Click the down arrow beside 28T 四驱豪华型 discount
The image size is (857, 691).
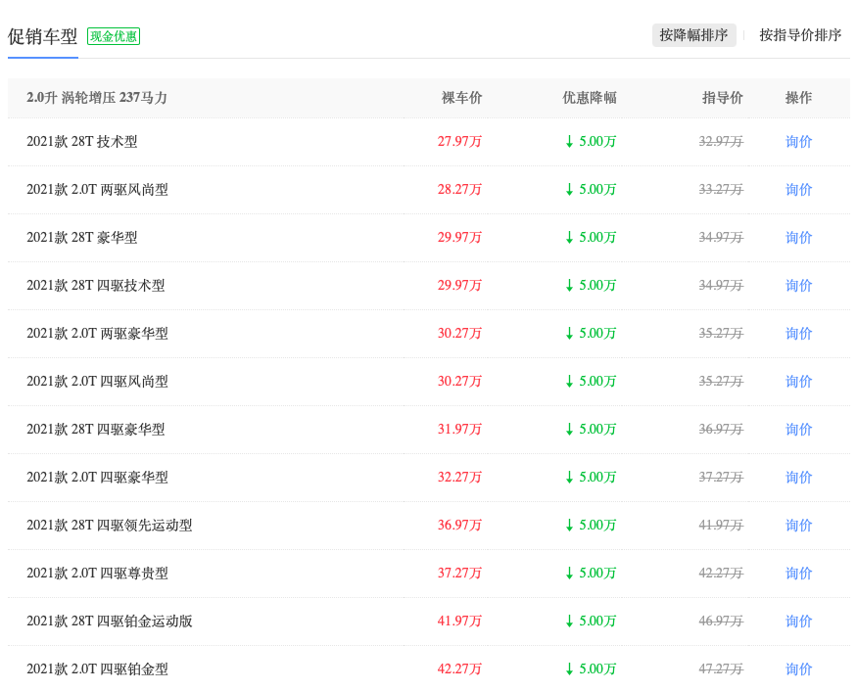569,430
